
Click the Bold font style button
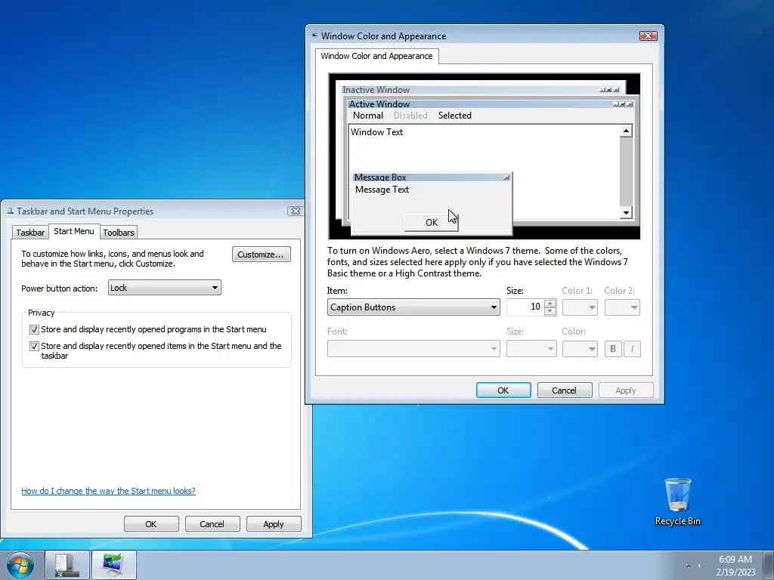point(612,349)
